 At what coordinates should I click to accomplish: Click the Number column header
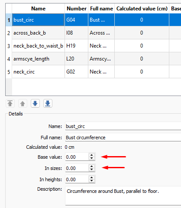(77, 9)
